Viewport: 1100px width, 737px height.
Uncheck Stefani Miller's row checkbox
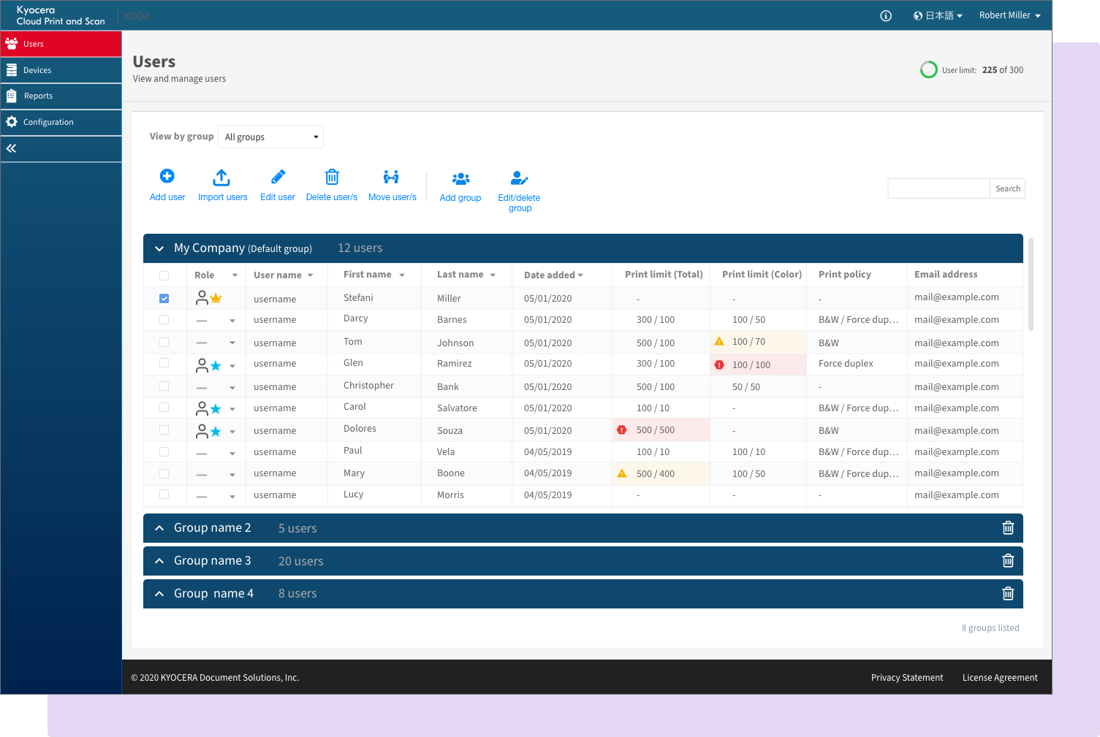[x=164, y=297]
